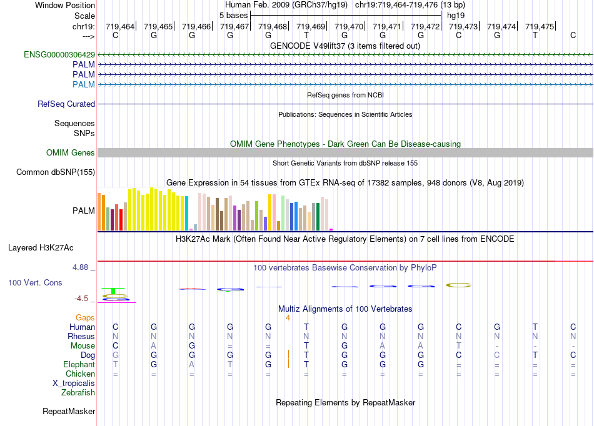The width and height of the screenshot is (594, 426).
Task: Click the Zebrafish species row label
Action: tap(78, 393)
